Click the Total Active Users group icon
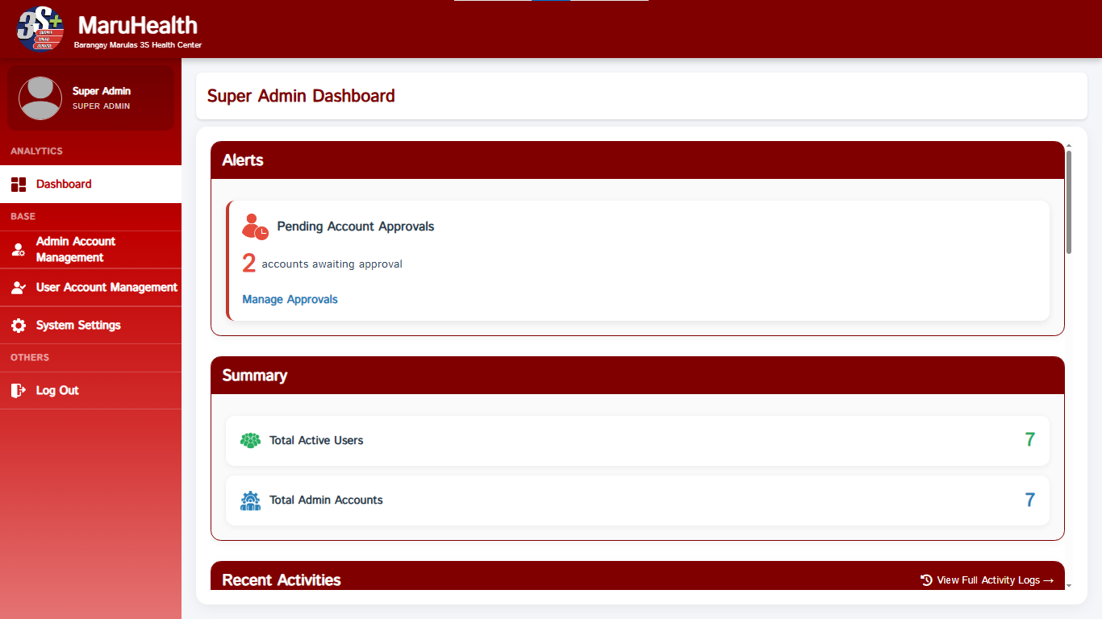 point(251,441)
